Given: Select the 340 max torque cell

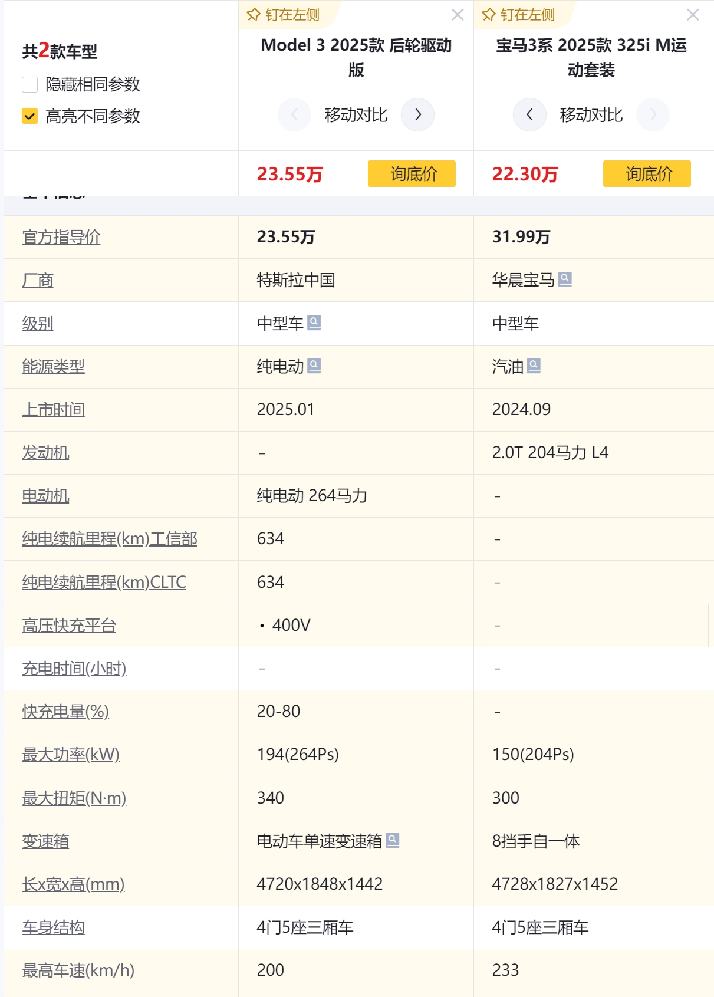Looking at the screenshot, I should [x=356, y=798].
